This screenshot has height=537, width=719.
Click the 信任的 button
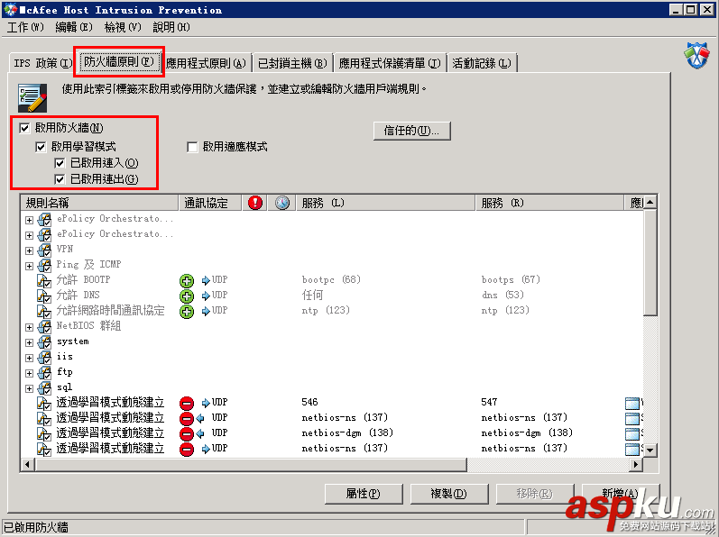411,131
